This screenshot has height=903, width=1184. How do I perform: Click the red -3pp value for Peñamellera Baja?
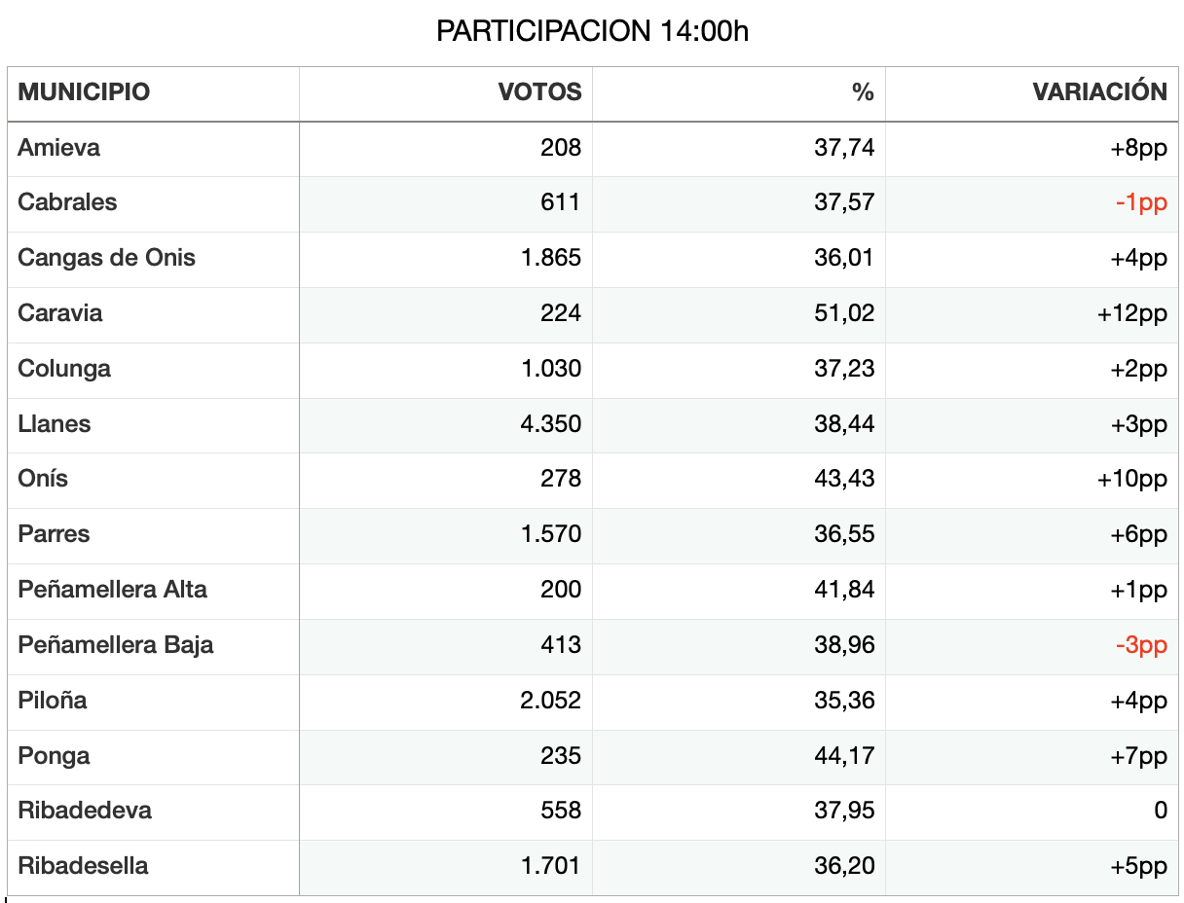[x=1141, y=645]
